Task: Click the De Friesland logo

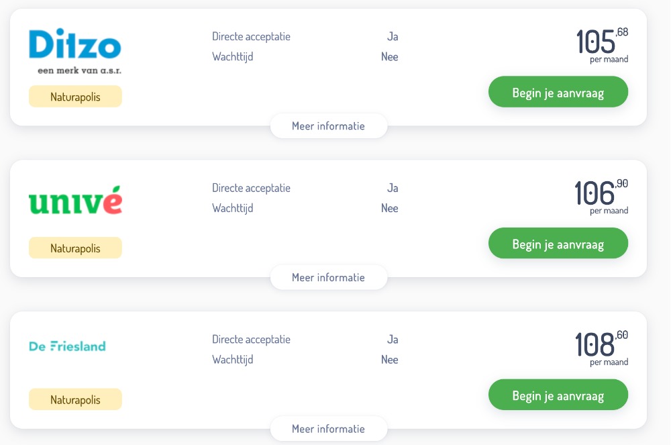Action: point(67,346)
